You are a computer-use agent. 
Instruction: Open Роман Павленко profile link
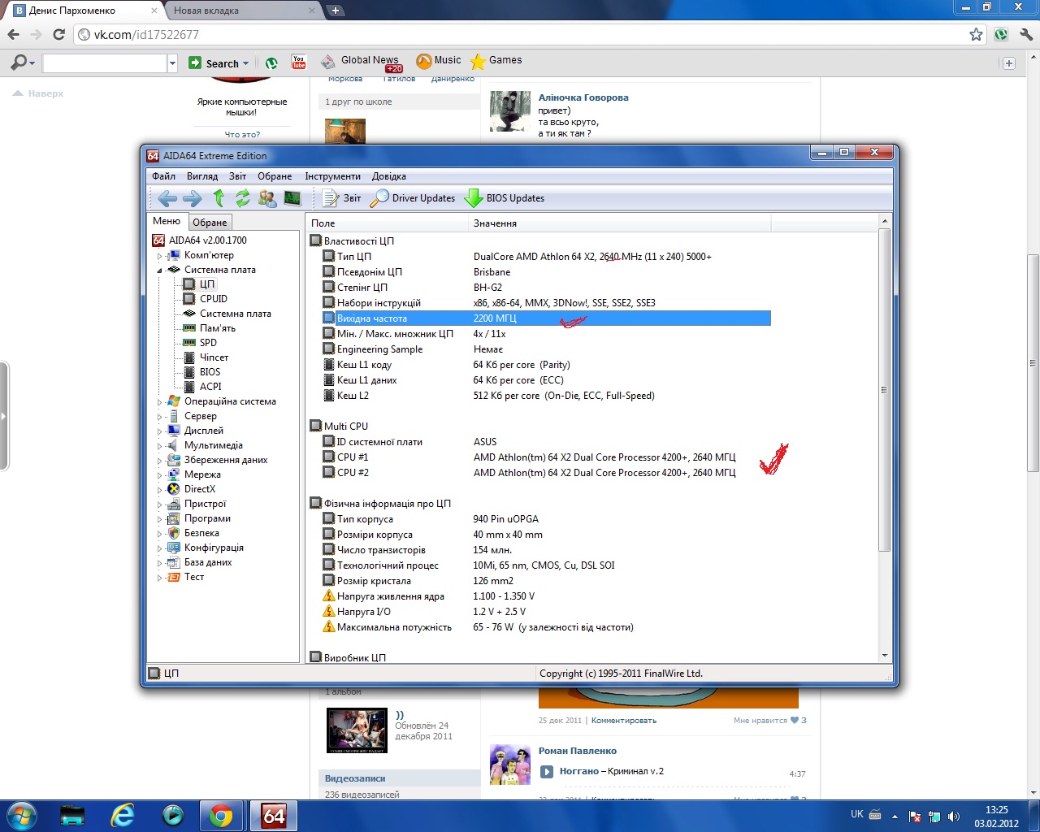[578, 751]
